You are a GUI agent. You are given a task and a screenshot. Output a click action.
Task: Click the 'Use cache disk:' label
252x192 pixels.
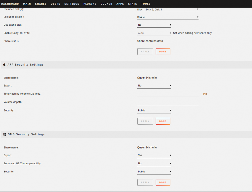point(13,25)
